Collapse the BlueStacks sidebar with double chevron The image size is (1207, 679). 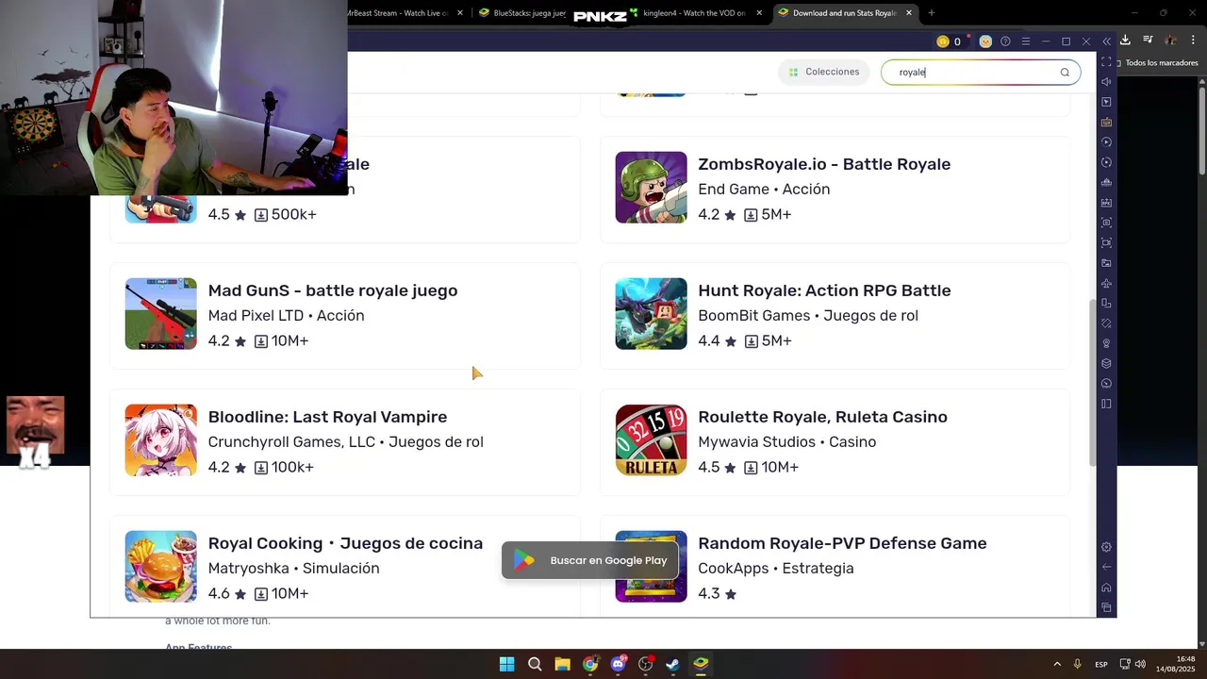pos(1106,41)
